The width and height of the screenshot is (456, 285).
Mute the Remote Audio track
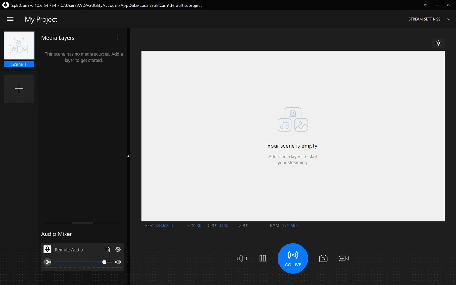pos(47,262)
